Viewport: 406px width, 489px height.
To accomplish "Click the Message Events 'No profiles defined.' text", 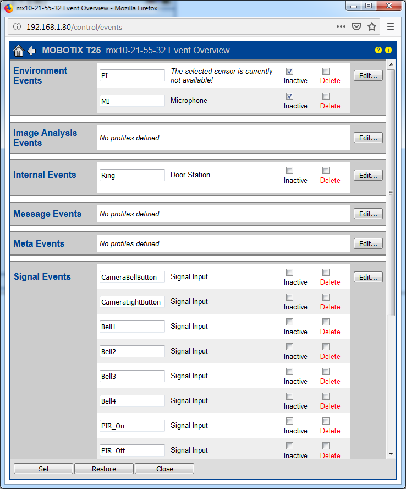I will point(130,214).
